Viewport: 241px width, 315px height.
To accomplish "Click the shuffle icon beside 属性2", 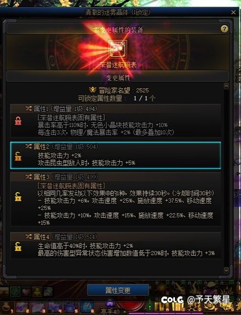I will coord(28,146).
